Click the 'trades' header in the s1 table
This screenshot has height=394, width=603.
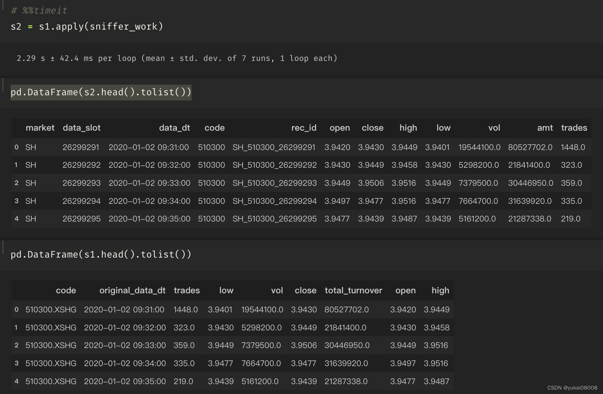tap(187, 291)
